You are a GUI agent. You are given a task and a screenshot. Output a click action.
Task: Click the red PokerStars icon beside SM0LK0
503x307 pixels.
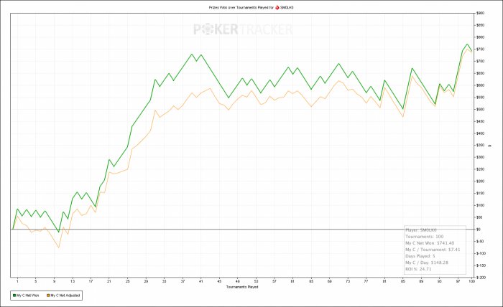click(x=277, y=7)
